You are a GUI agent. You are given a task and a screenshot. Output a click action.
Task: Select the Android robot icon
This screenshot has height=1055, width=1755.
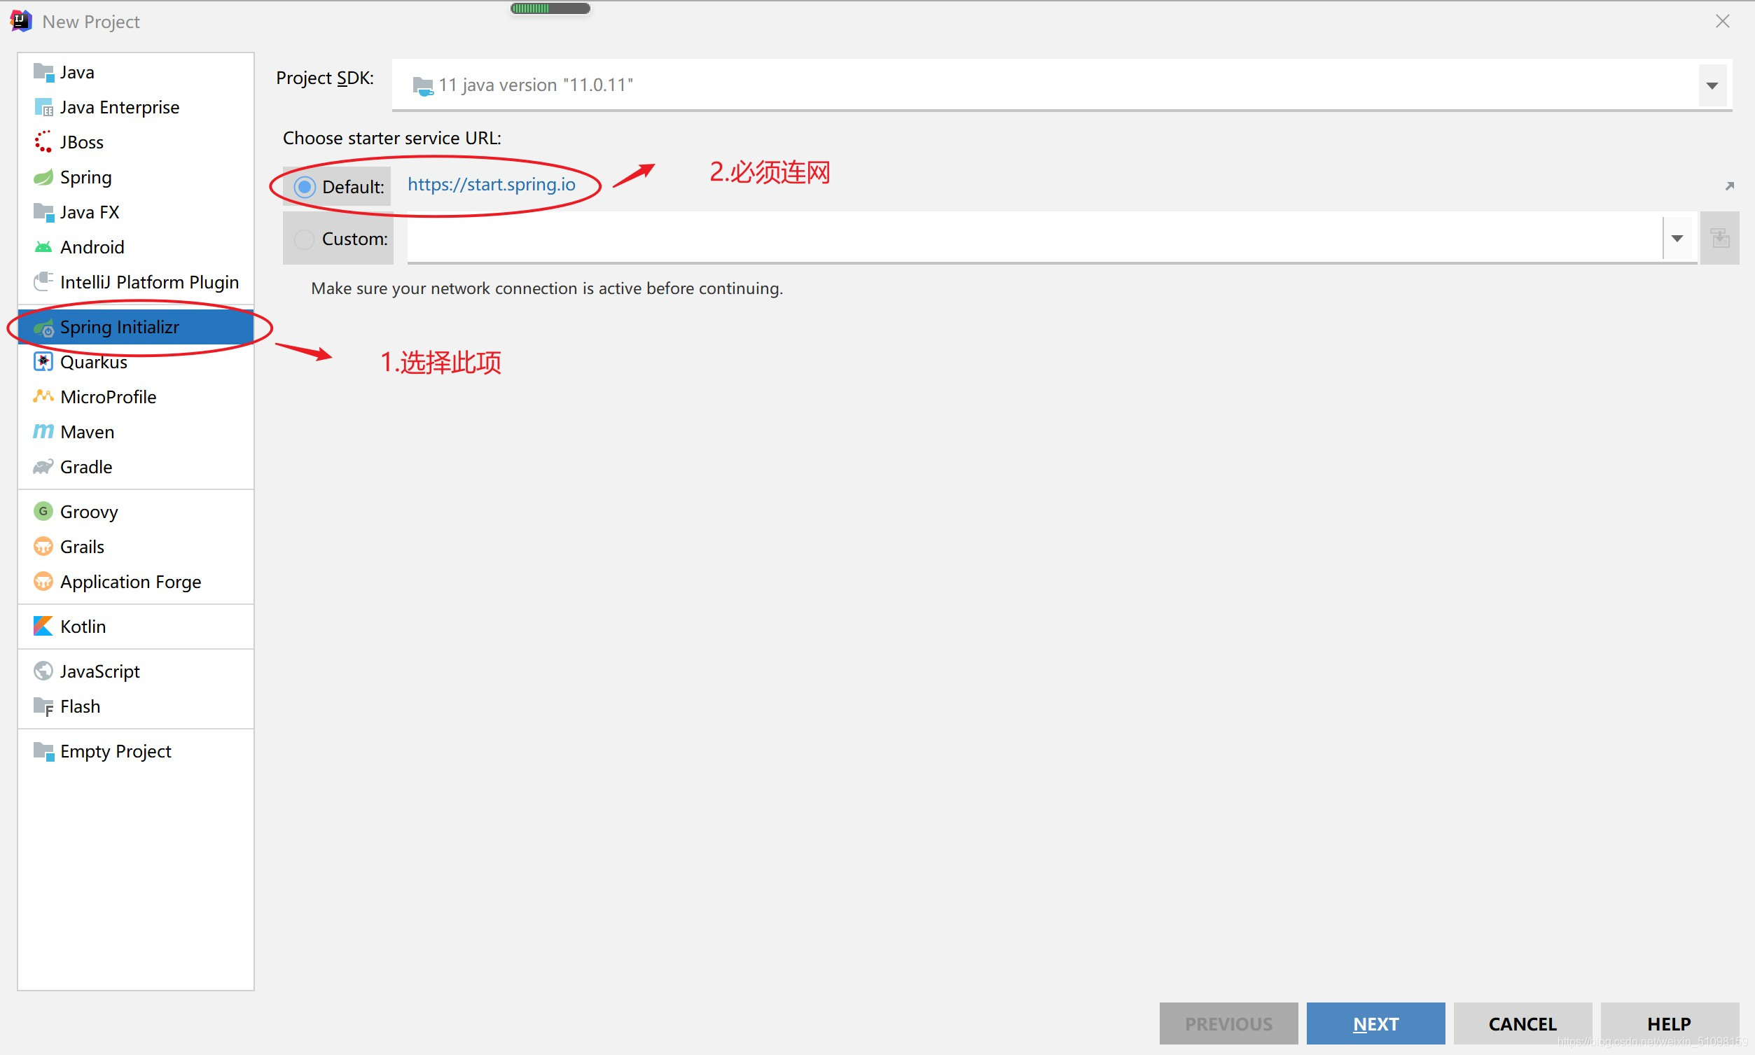pos(43,246)
